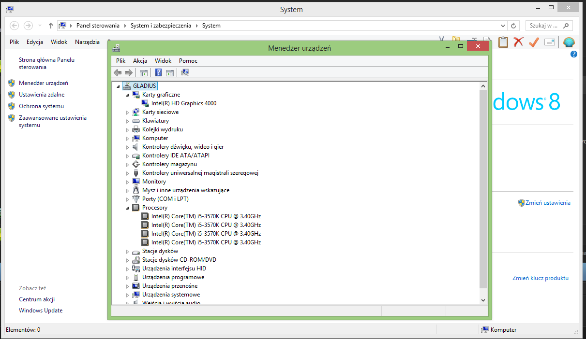Open the blue help icon in System window
Viewport: 586px width, 339px height.
574,54
